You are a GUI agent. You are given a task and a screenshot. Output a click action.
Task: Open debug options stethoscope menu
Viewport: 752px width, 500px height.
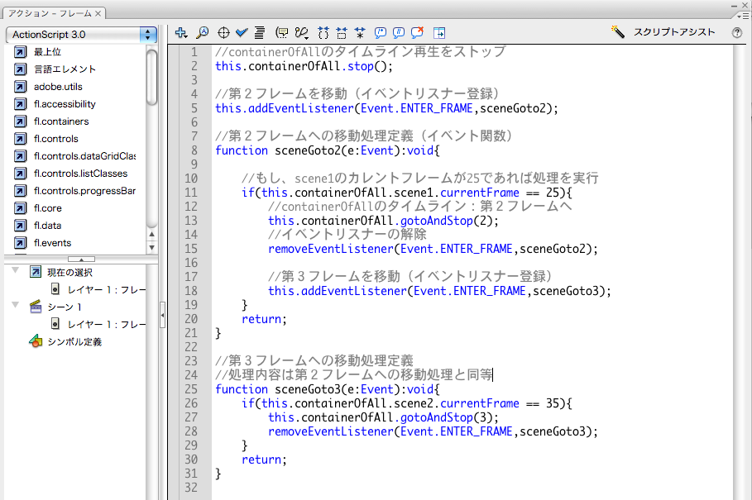[302, 32]
